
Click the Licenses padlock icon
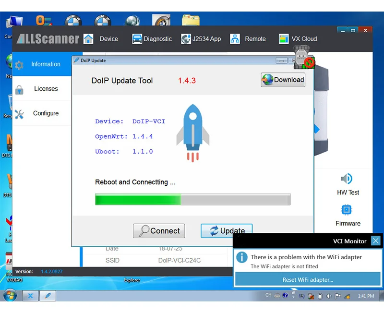19,90
